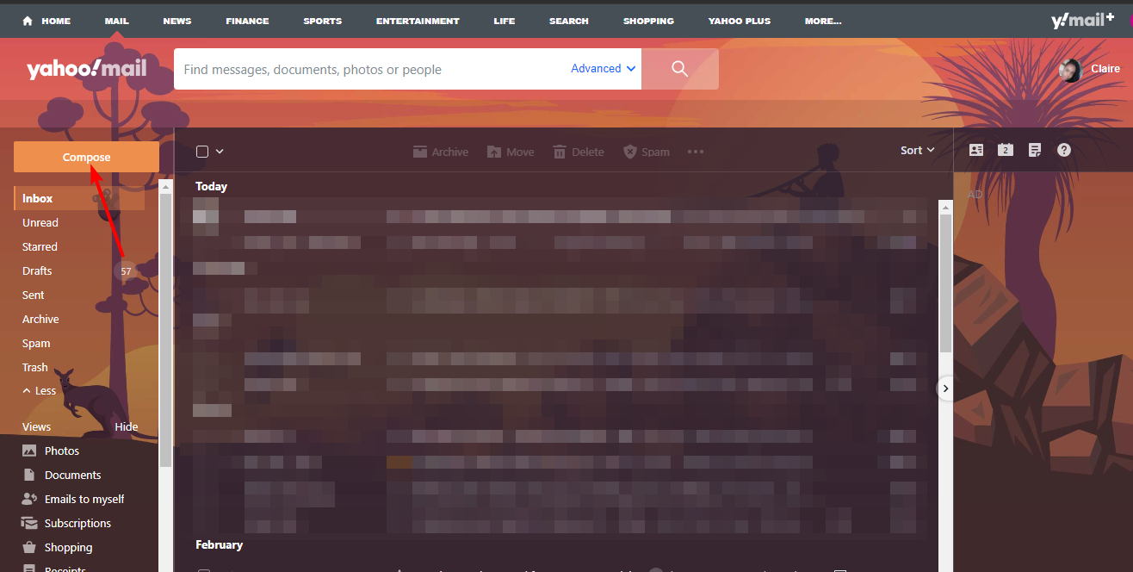Viewport: 1133px width, 572px height.
Task: Click the Move toolbar button
Action: pyautogui.click(x=511, y=152)
